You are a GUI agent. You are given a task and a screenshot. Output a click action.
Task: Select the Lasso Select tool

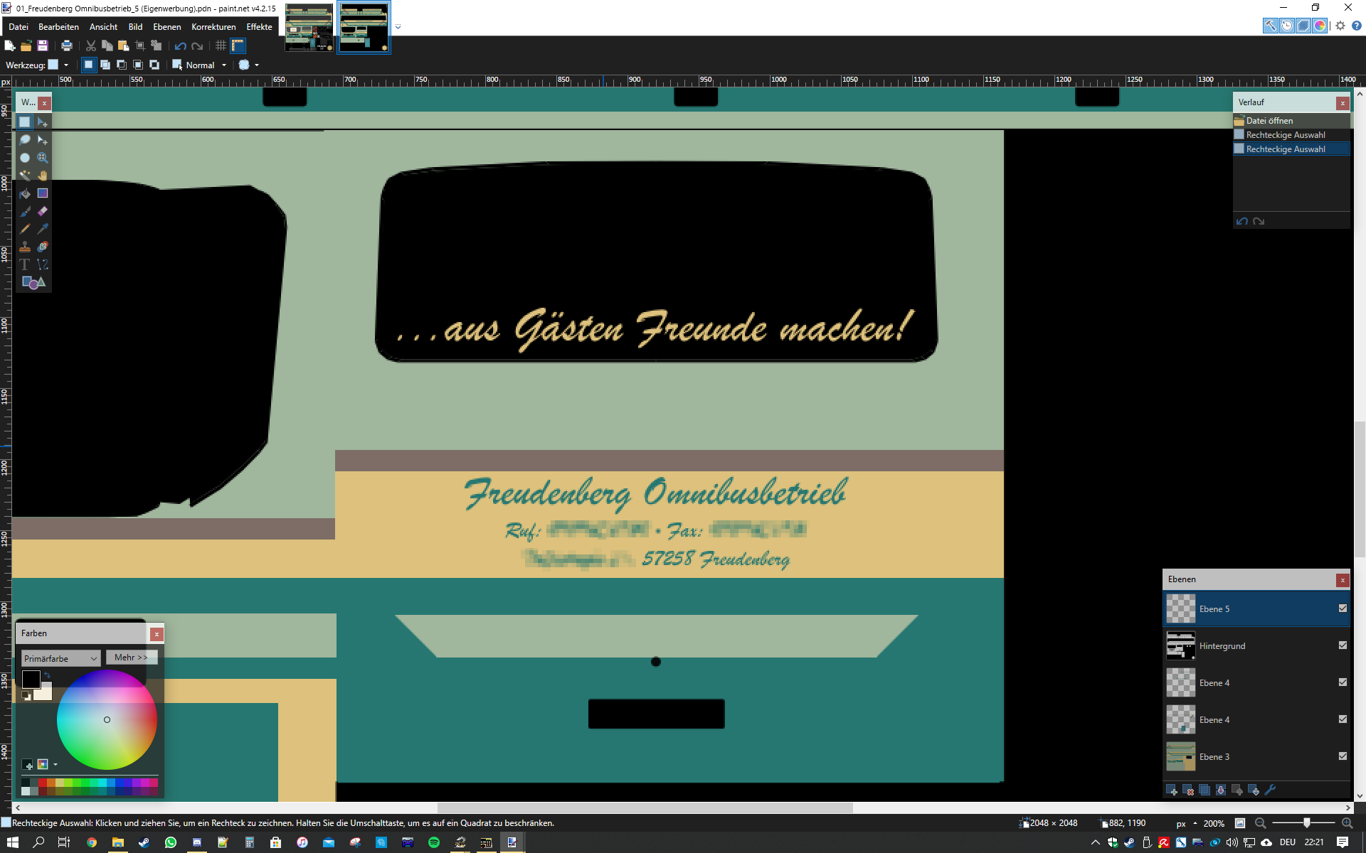pos(25,140)
